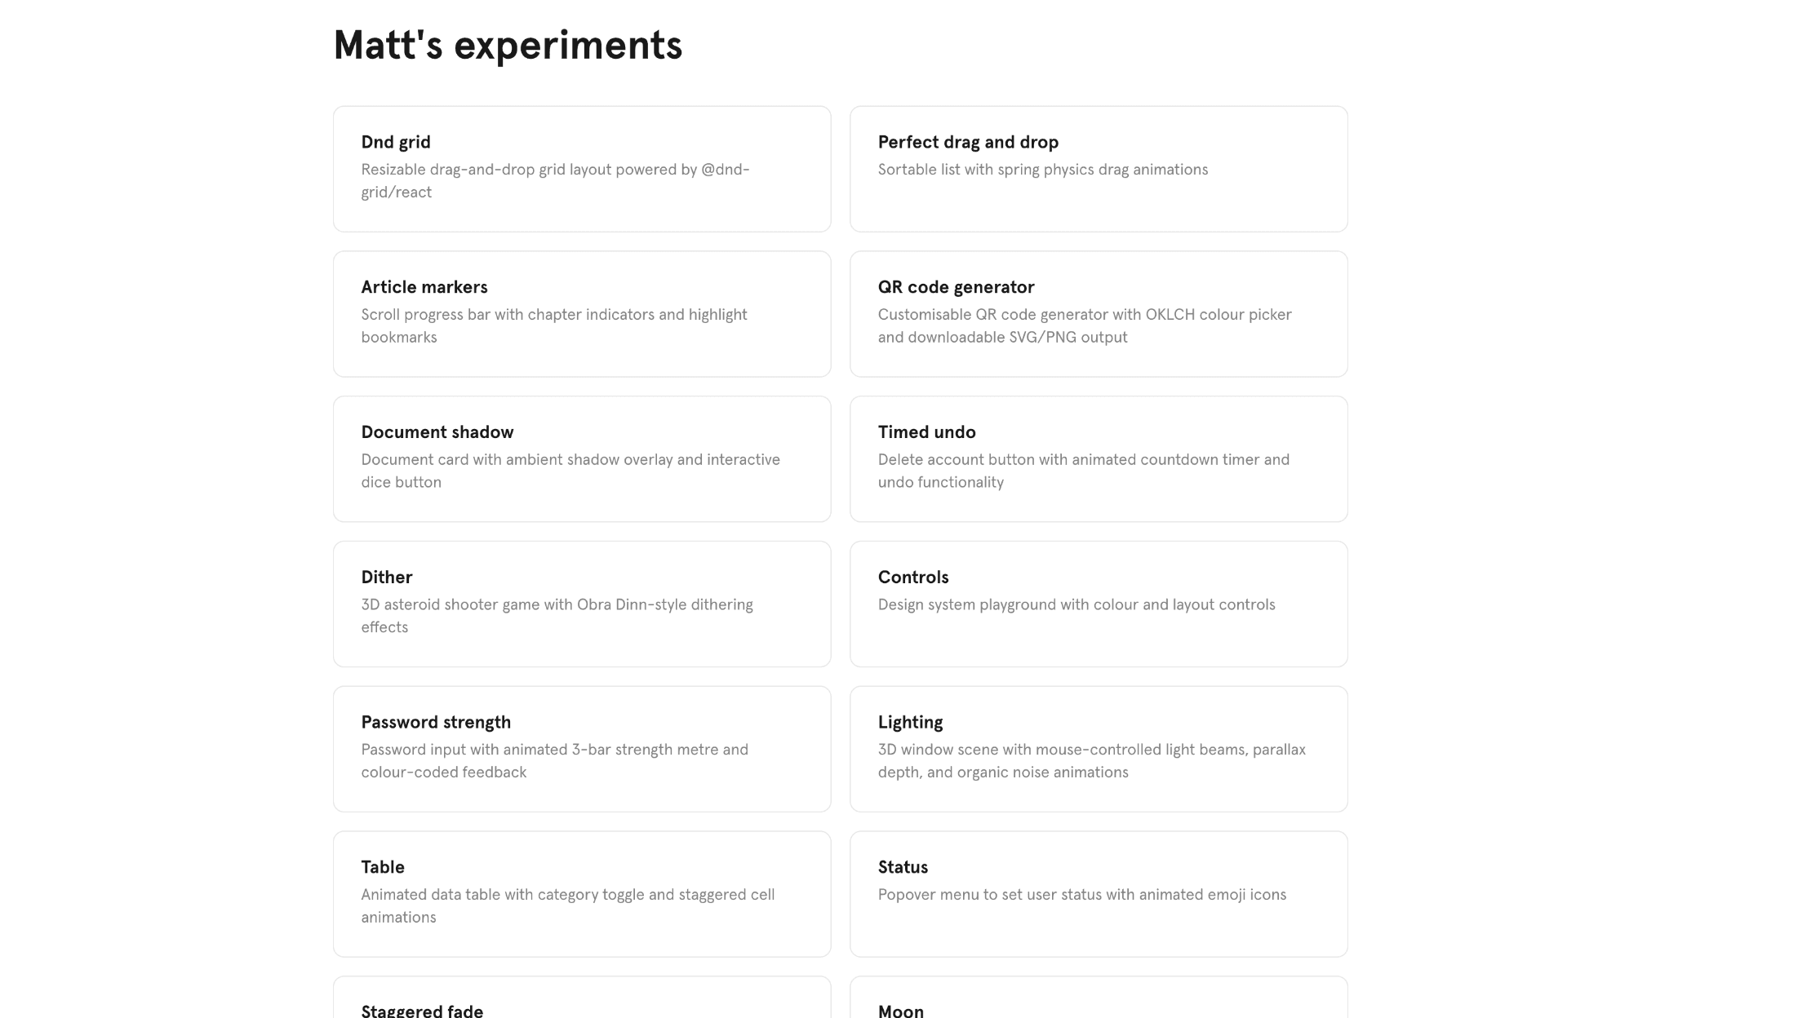Open the Timed undo experiment
Image resolution: width=1820 pixels, height=1018 pixels.
1099,458
